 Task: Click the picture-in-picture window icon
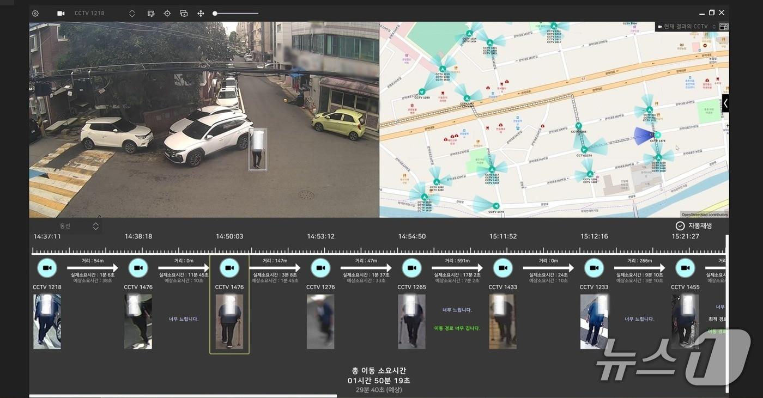coord(184,13)
